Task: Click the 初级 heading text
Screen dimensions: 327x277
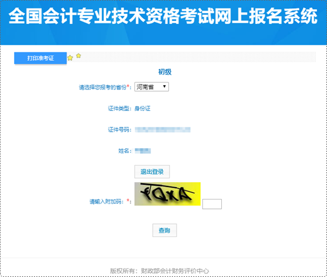Action: coord(165,72)
